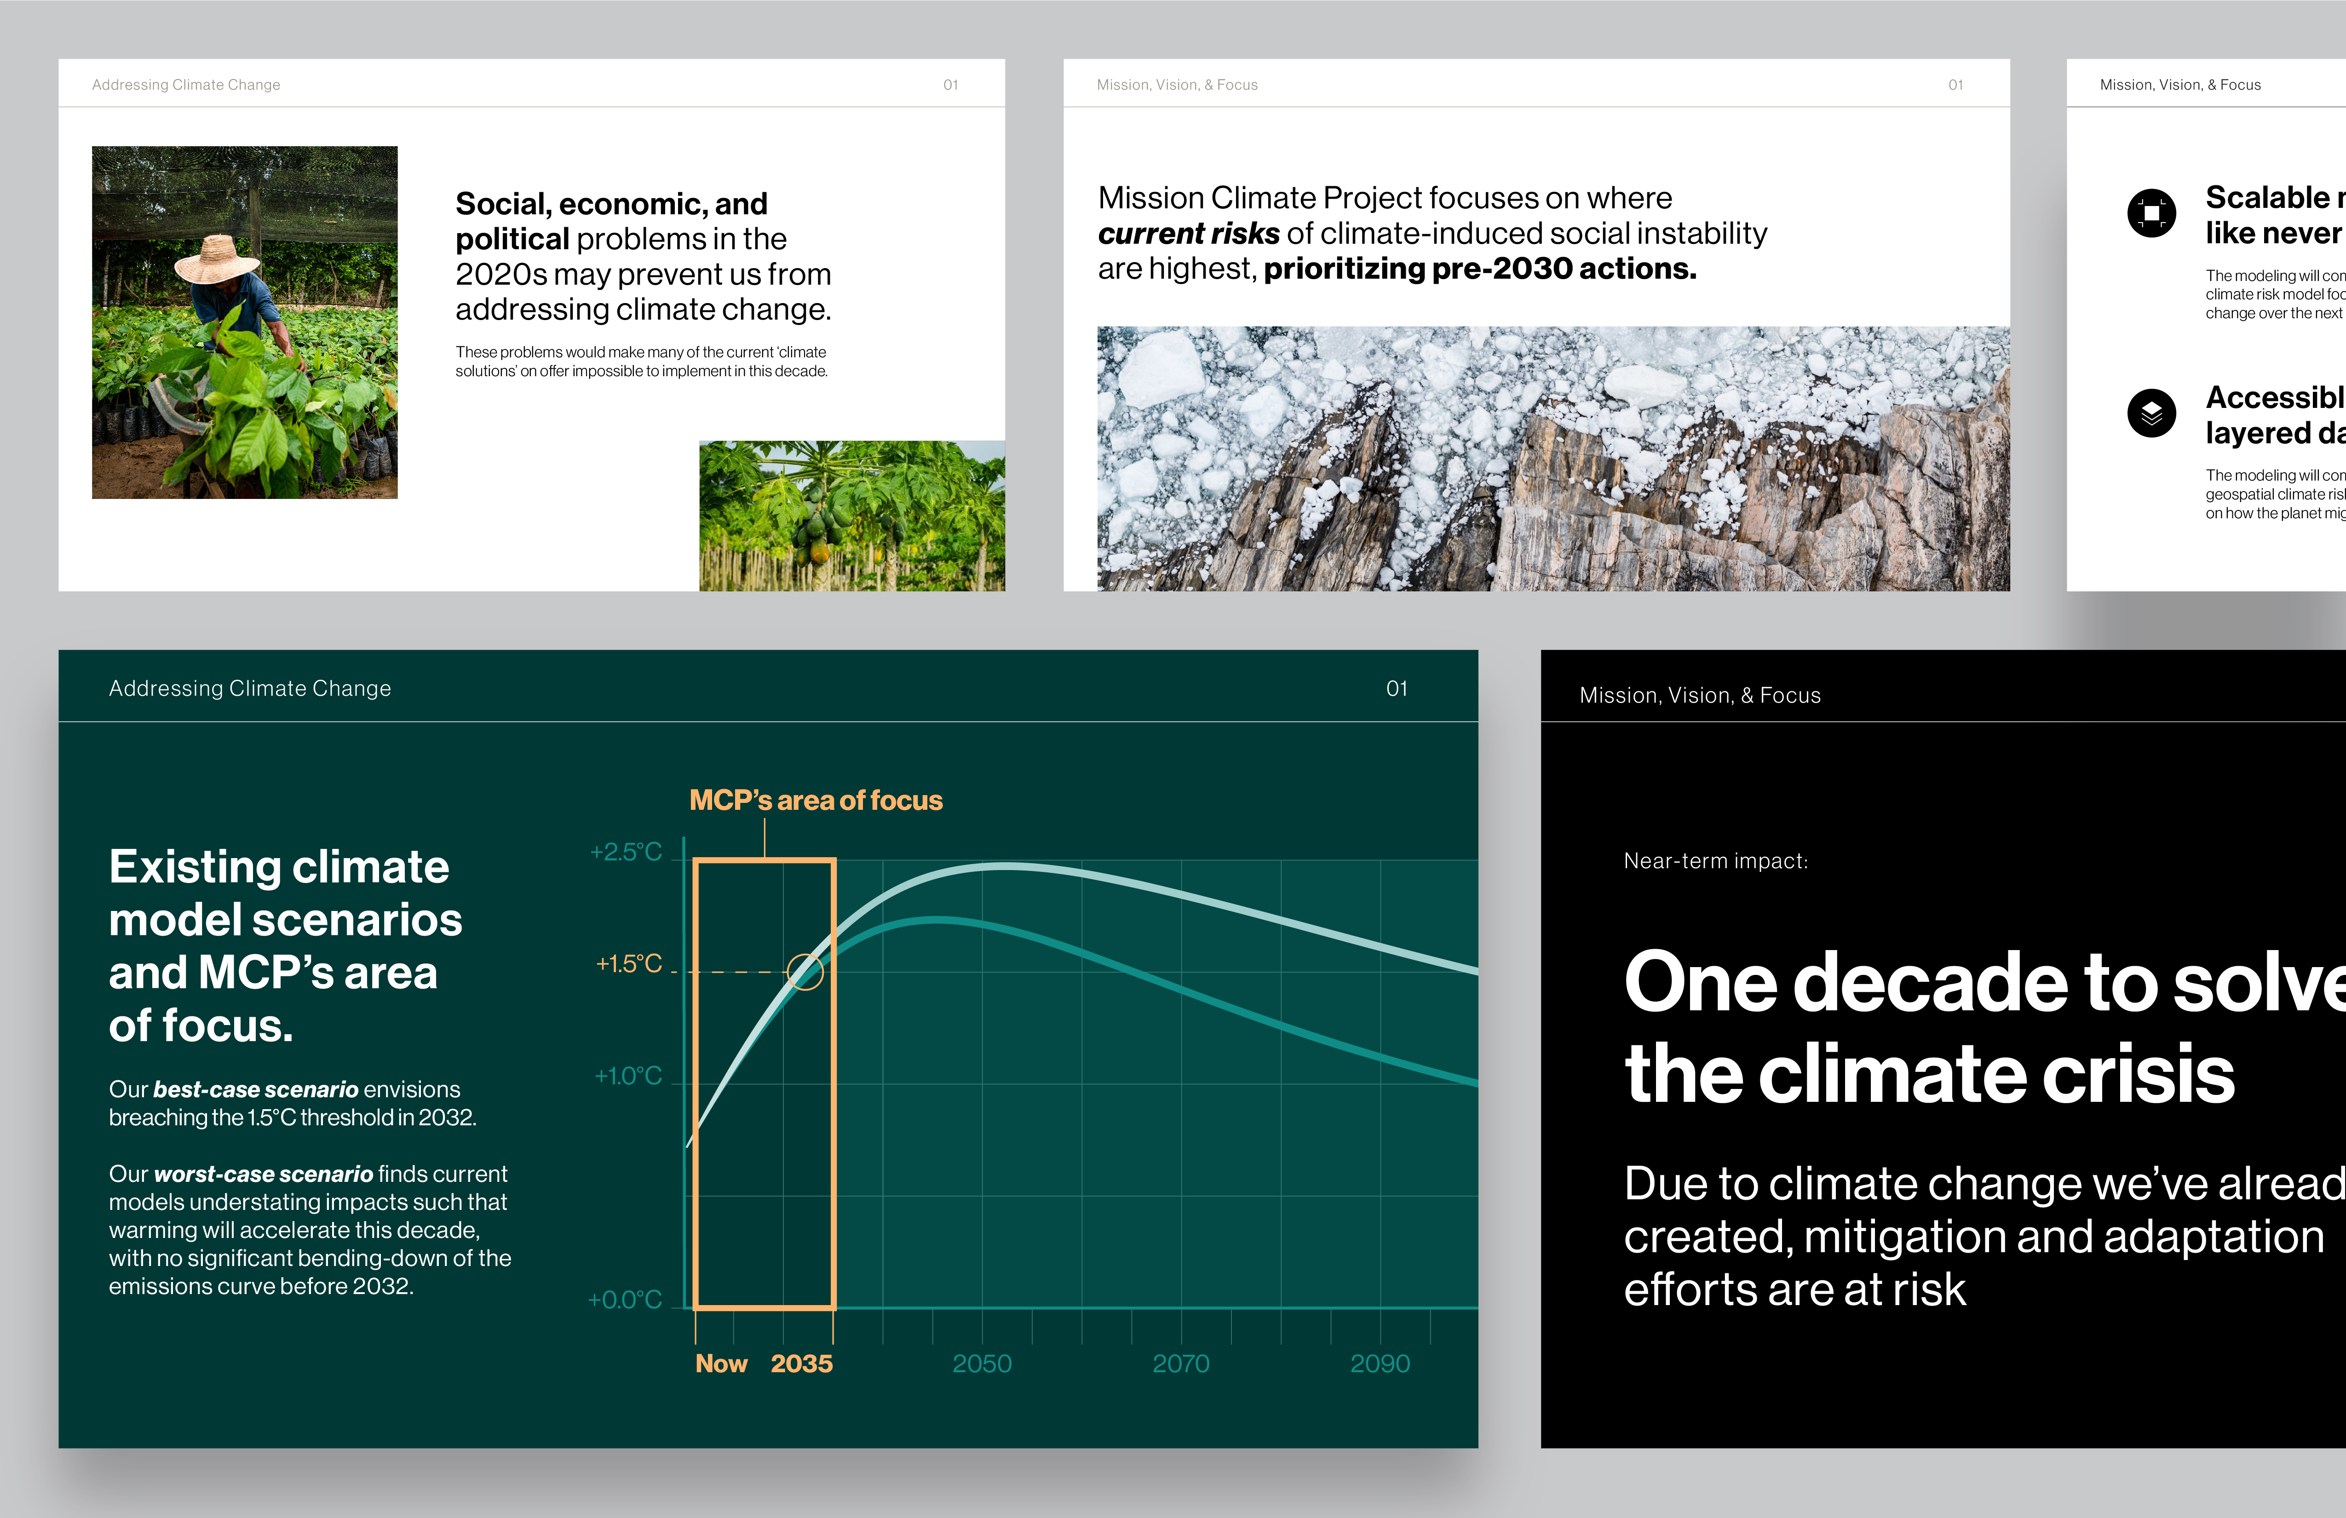Enable the Now marker on the timeline
Screen dimensions: 2346x1518
pos(722,1363)
